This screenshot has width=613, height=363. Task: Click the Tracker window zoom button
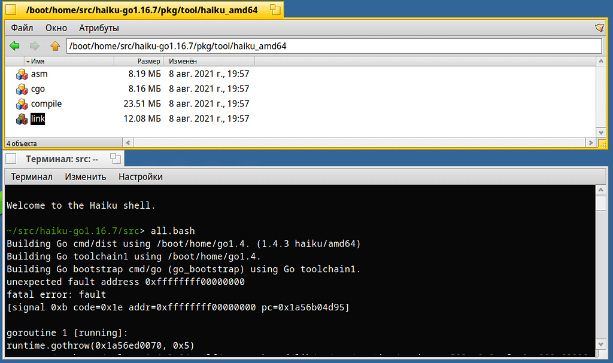[x=275, y=10]
